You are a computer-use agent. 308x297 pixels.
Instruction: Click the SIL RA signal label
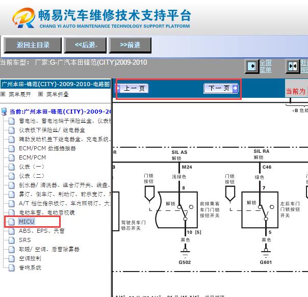(x=262, y=151)
